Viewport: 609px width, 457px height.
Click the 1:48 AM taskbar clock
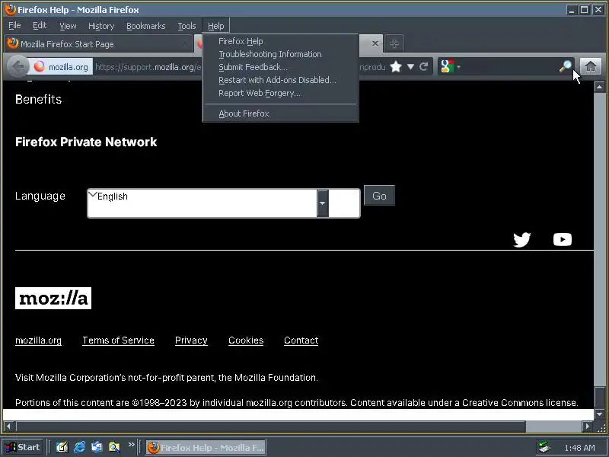click(x=579, y=448)
